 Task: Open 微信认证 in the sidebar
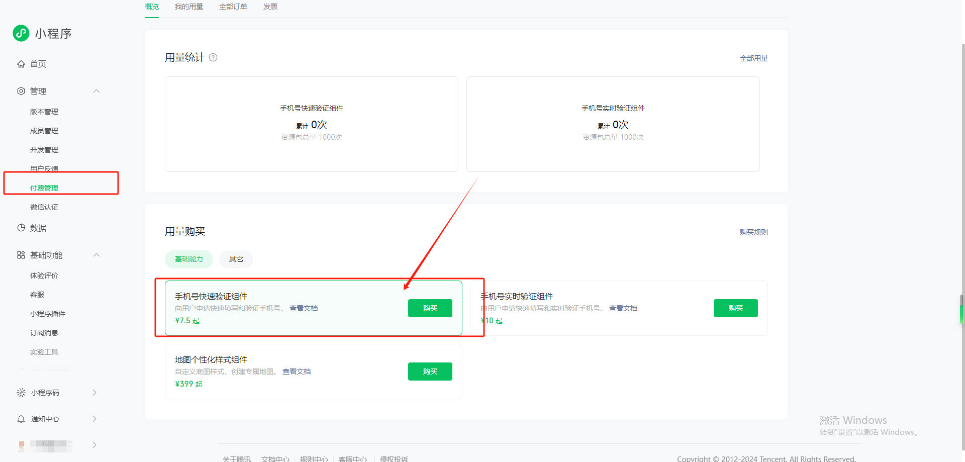click(x=44, y=207)
